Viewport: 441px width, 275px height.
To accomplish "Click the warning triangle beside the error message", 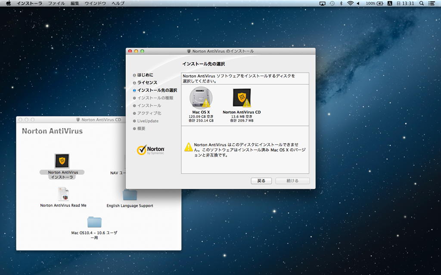I will click(x=188, y=147).
